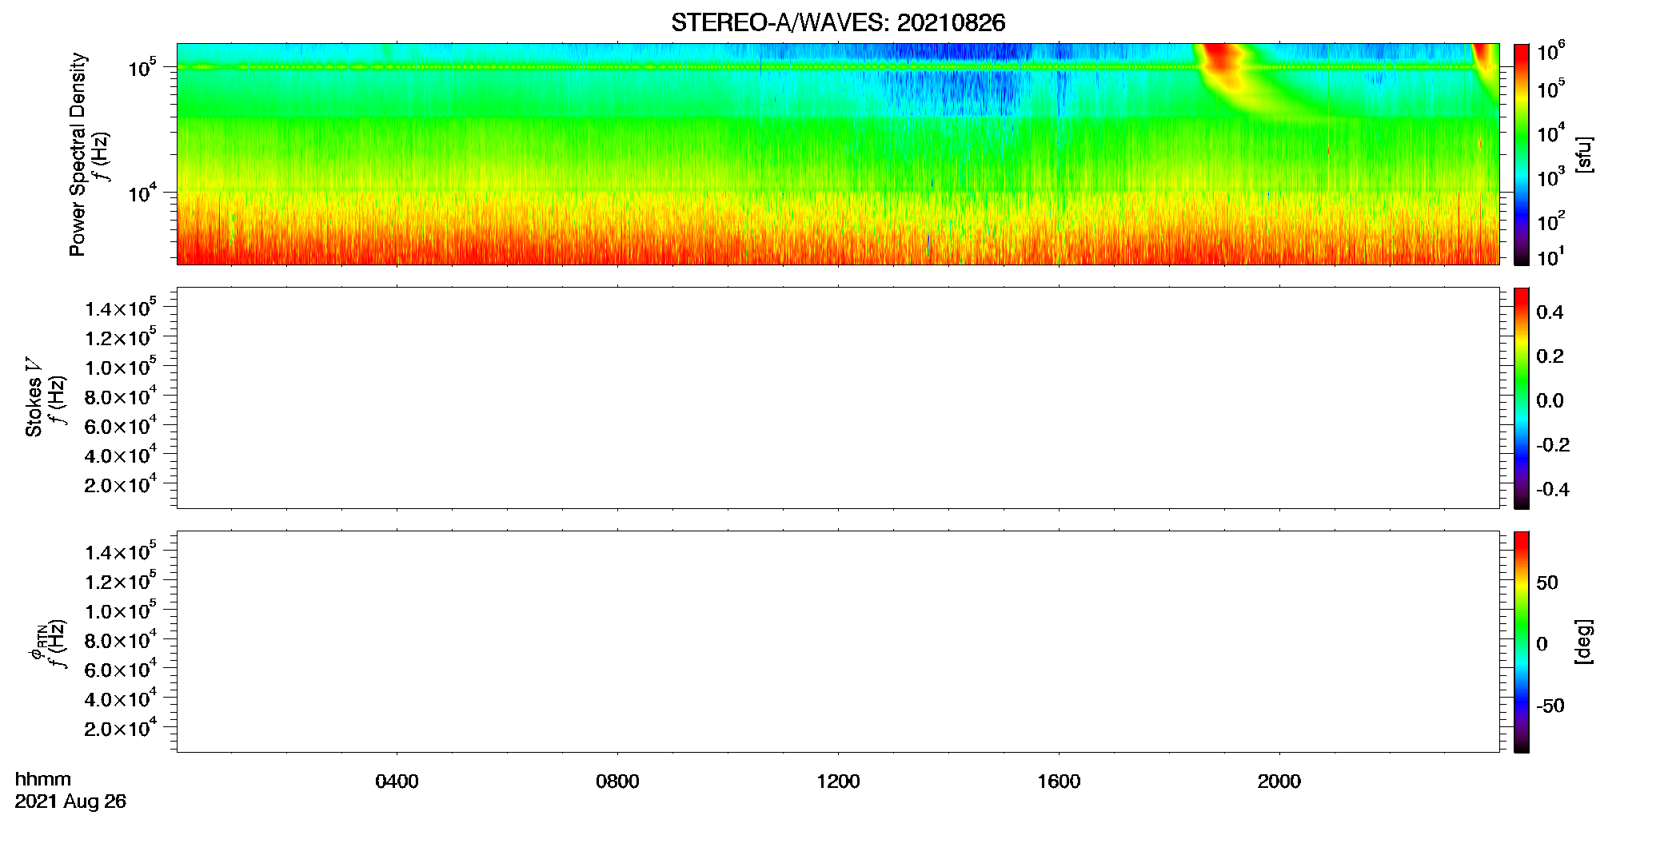Click the empty phi RTN plot panel

point(838,642)
